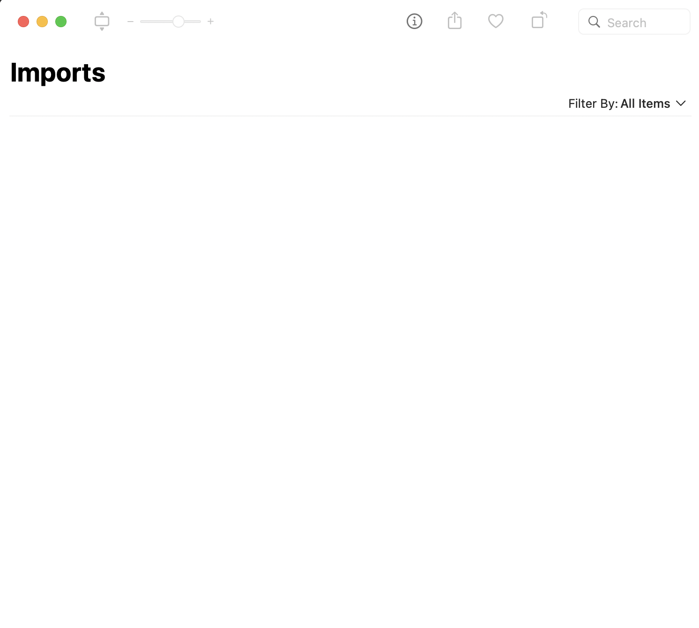Close the Photos window with red button

coord(23,22)
